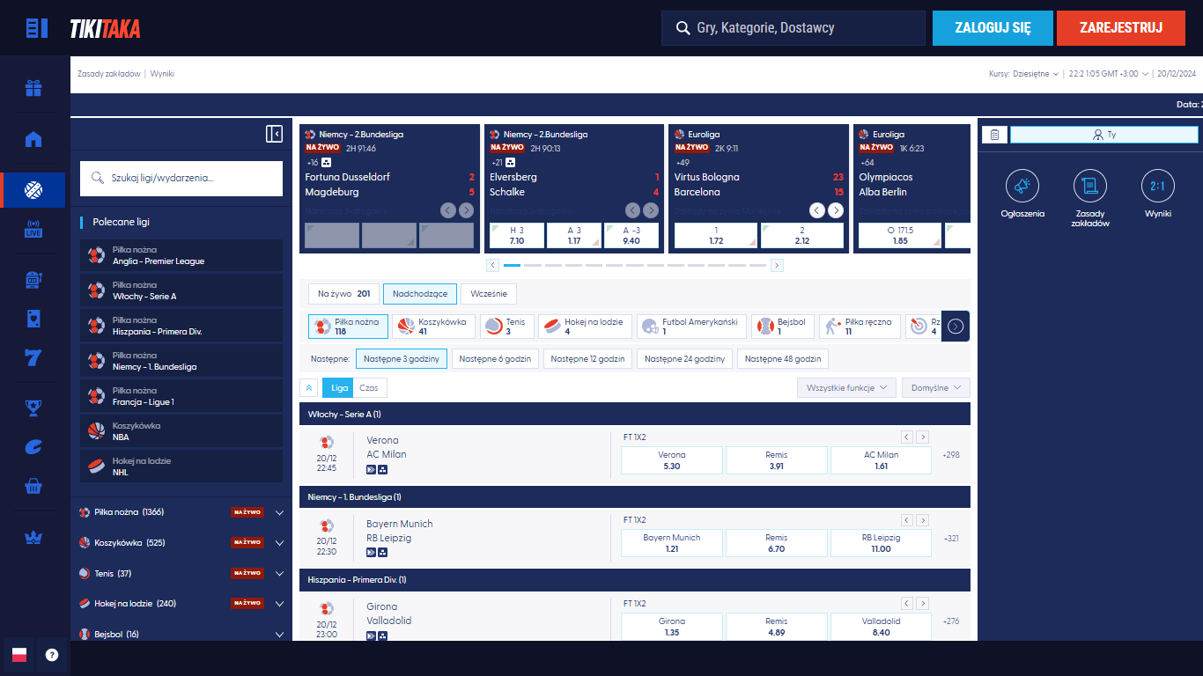
Task: Open the Wyniki 2:1 results icon
Action: [x=1158, y=186]
